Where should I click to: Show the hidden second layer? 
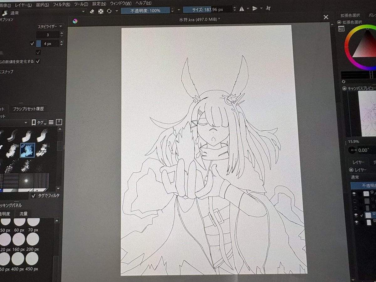click(x=354, y=201)
